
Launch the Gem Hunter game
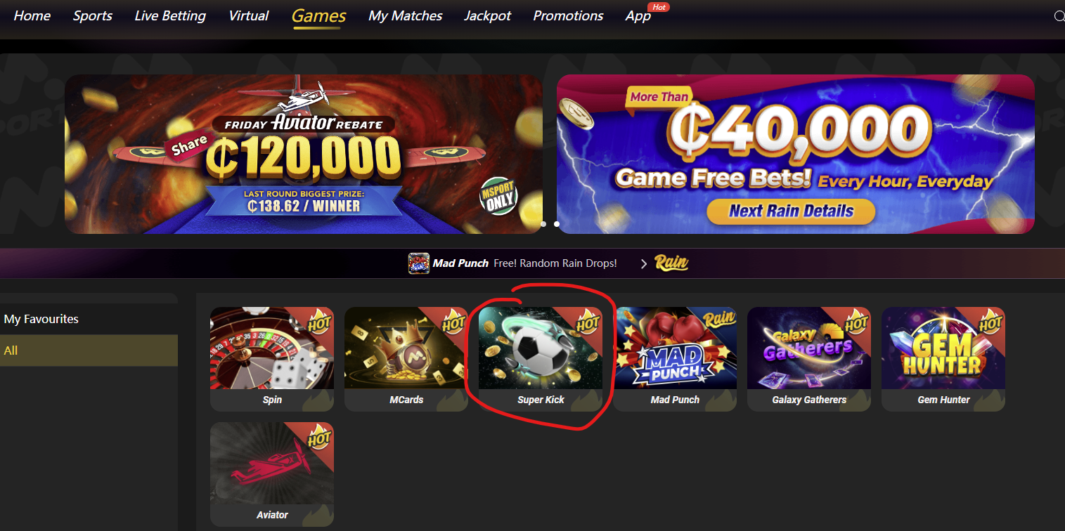(943, 359)
